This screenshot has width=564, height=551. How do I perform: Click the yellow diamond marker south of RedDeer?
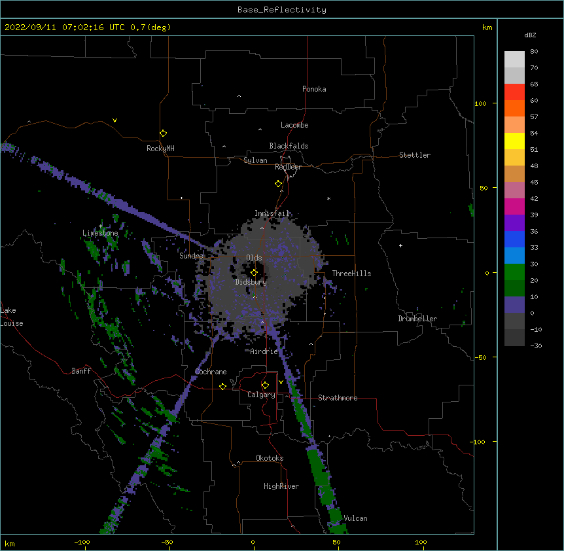[x=279, y=184]
